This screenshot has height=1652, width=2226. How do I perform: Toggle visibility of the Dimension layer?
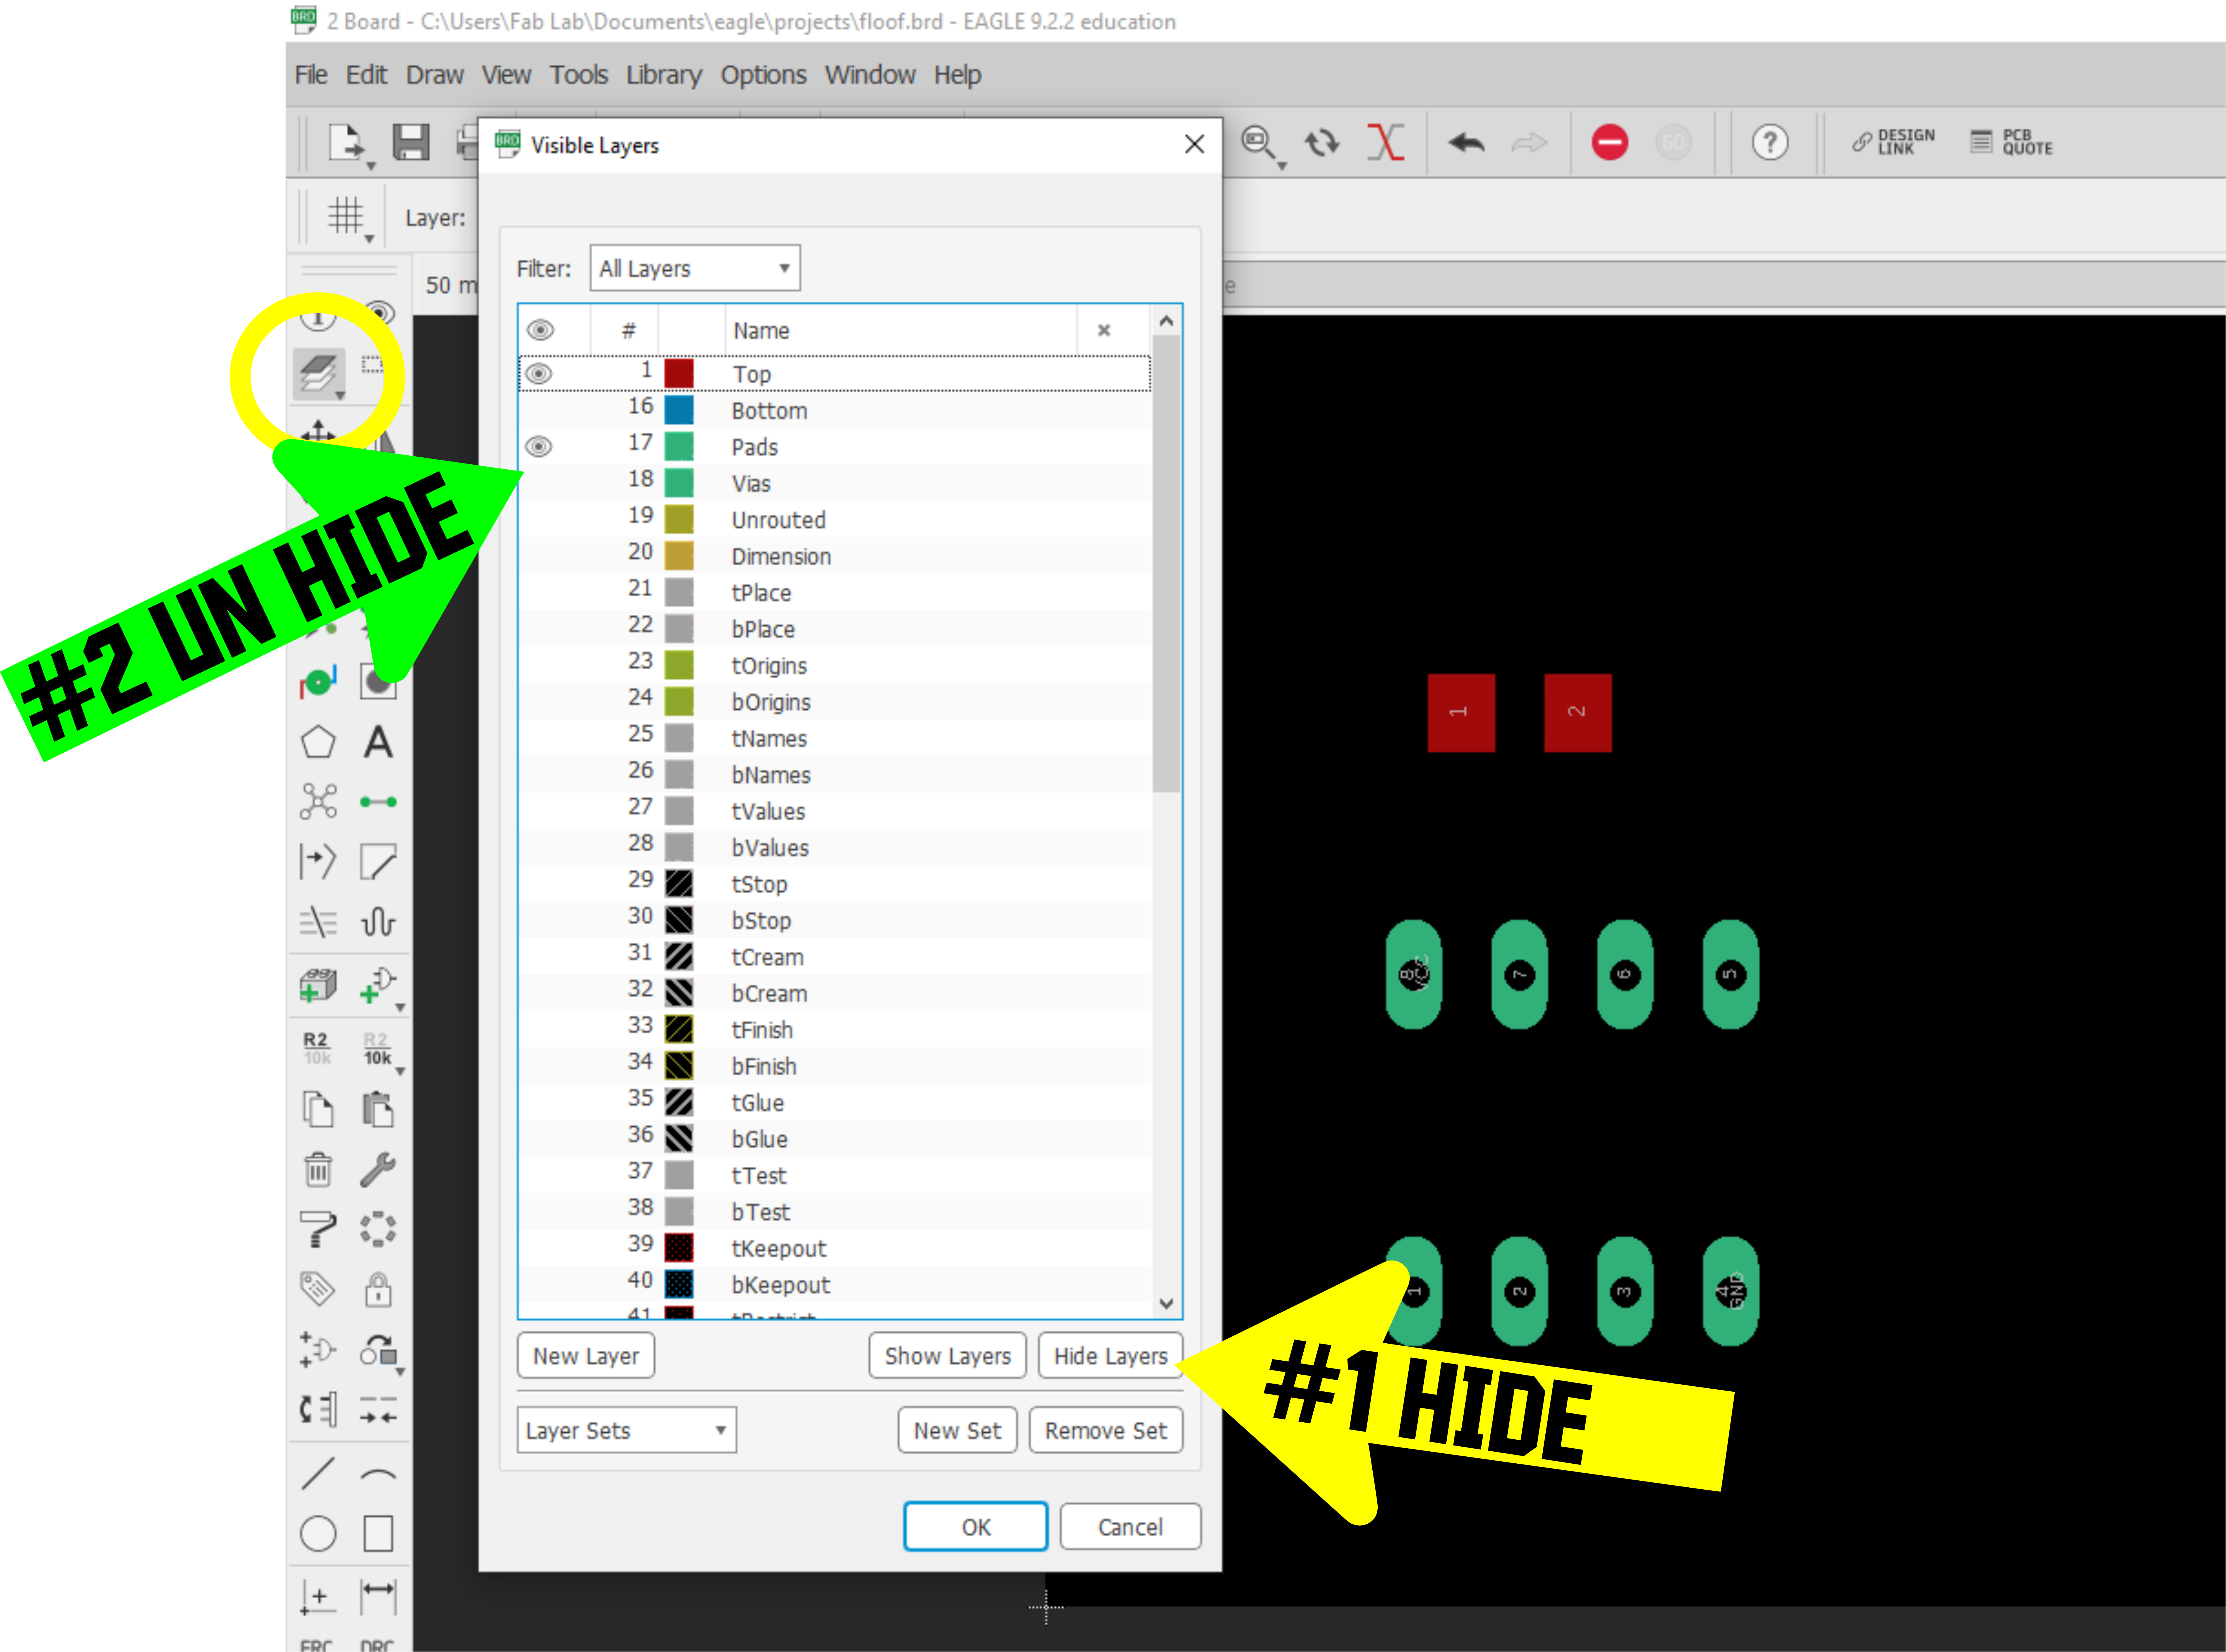538,556
